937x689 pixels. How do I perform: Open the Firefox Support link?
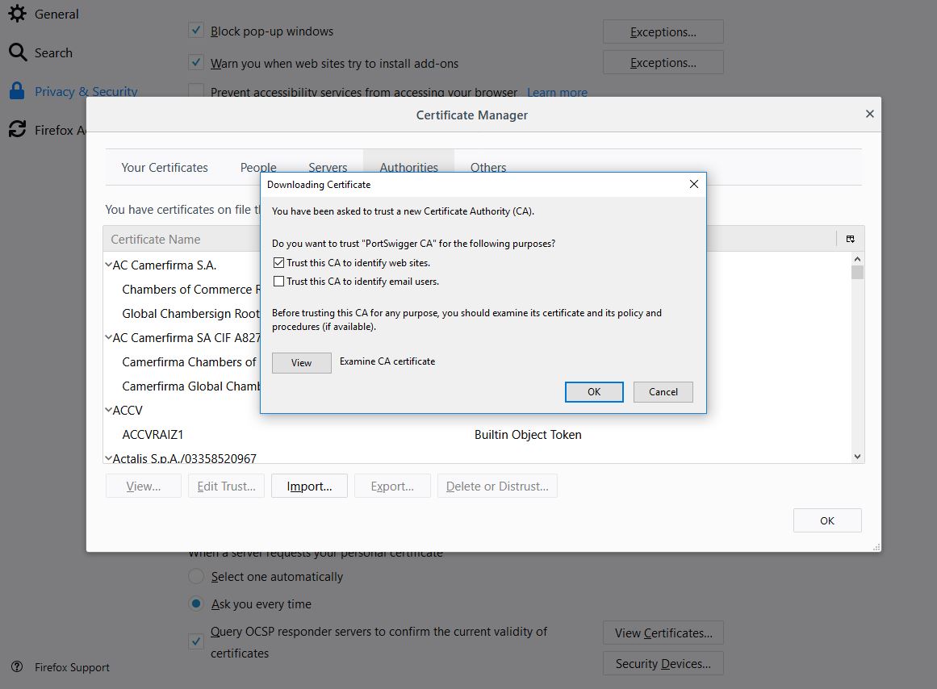(x=72, y=667)
